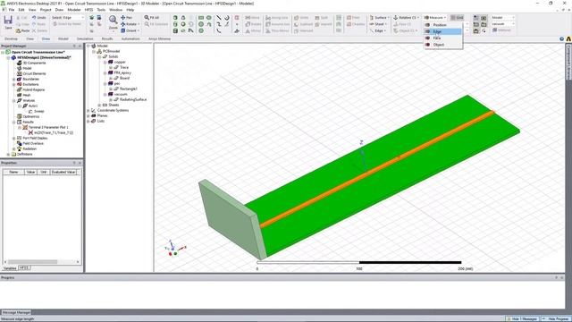Viewport: 572px width, 322px height.
Task: Select Trace under copper in model tree
Action: [x=124, y=68]
